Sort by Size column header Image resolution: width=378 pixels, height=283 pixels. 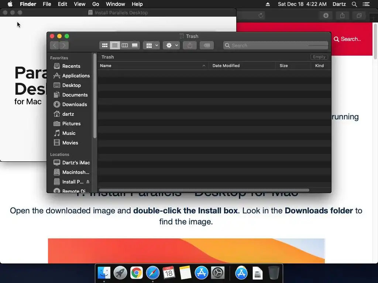[x=293, y=66]
